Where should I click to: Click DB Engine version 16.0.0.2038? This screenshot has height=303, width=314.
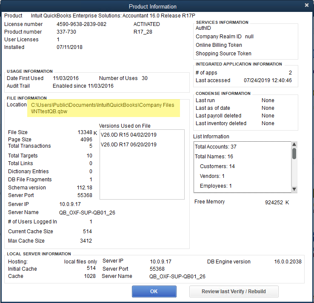click(x=288, y=262)
